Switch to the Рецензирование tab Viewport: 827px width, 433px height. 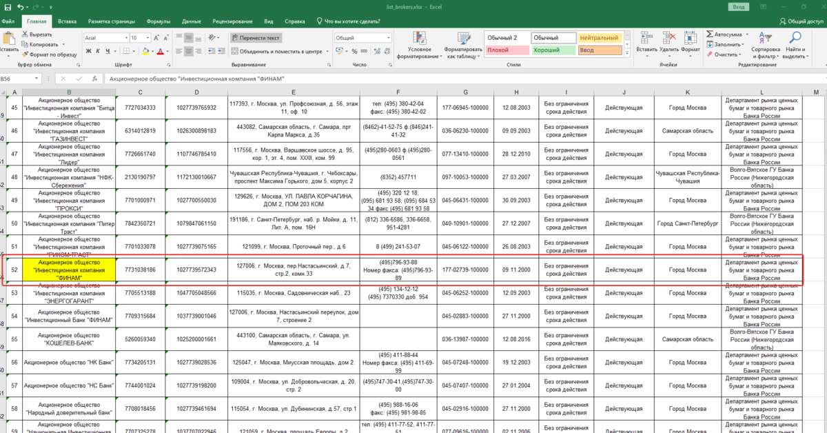tap(232, 21)
